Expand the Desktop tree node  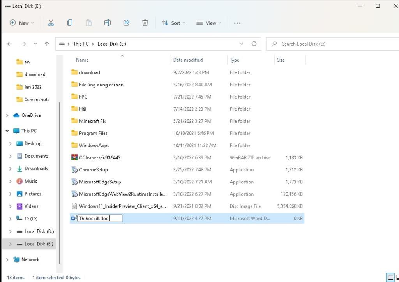(x=11, y=144)
